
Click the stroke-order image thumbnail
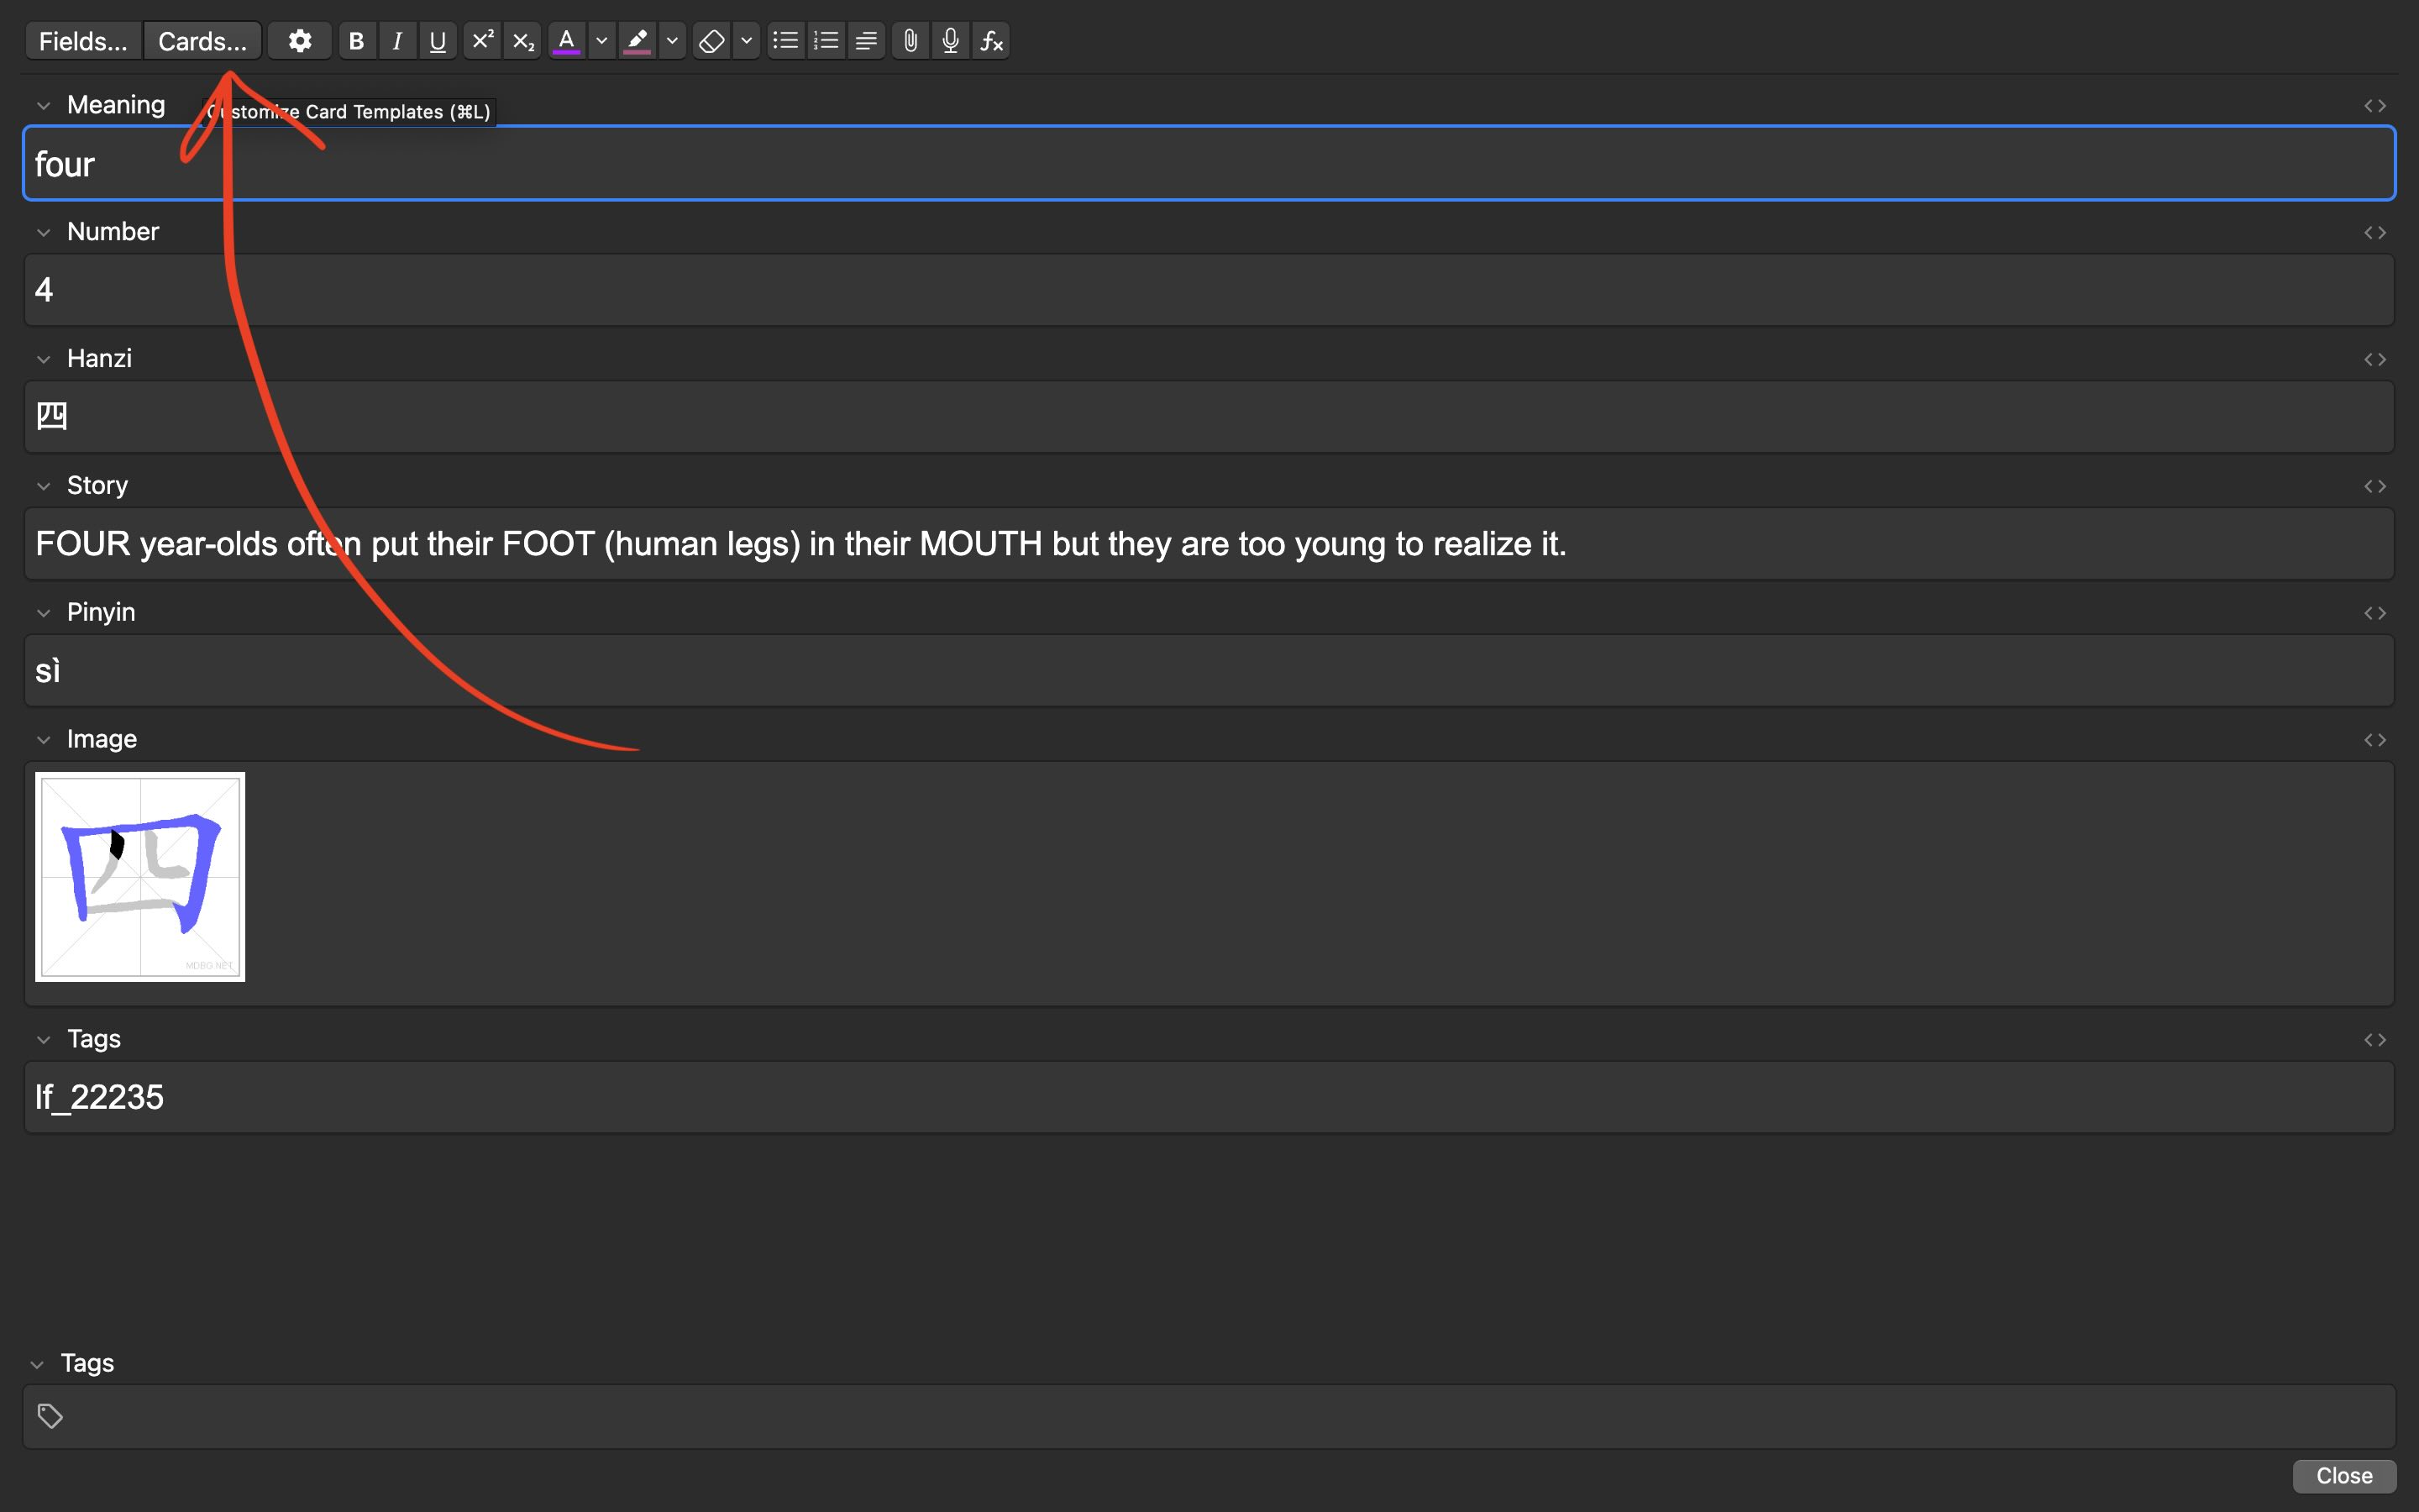click(x=140, y=877)
